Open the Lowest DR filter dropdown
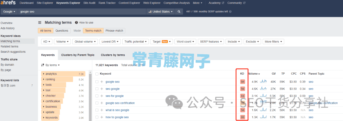The width and height of the screenshot is (343, 121). [x=110, y=42]
